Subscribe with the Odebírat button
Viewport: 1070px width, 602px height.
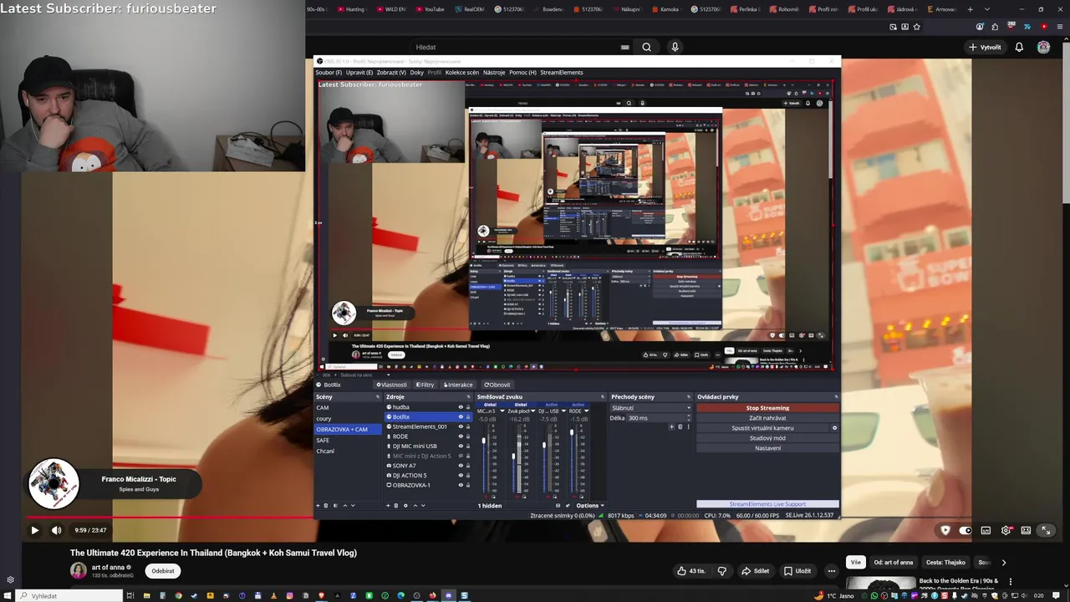(163, 571)
